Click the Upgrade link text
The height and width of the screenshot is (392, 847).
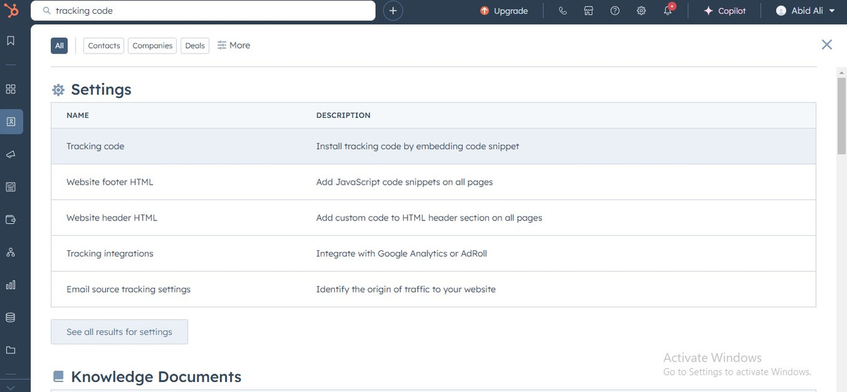pos(511,11)
